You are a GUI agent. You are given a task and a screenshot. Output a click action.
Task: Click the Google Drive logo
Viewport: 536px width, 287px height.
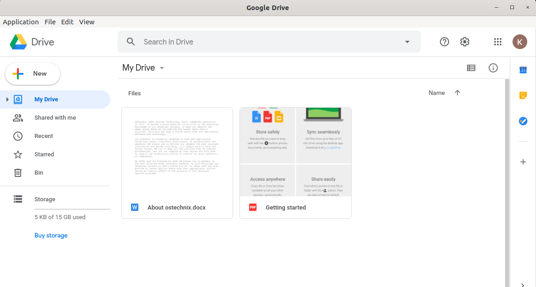(x=18, y=42)
